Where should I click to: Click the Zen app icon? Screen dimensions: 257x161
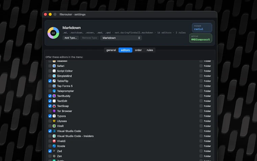54,156
